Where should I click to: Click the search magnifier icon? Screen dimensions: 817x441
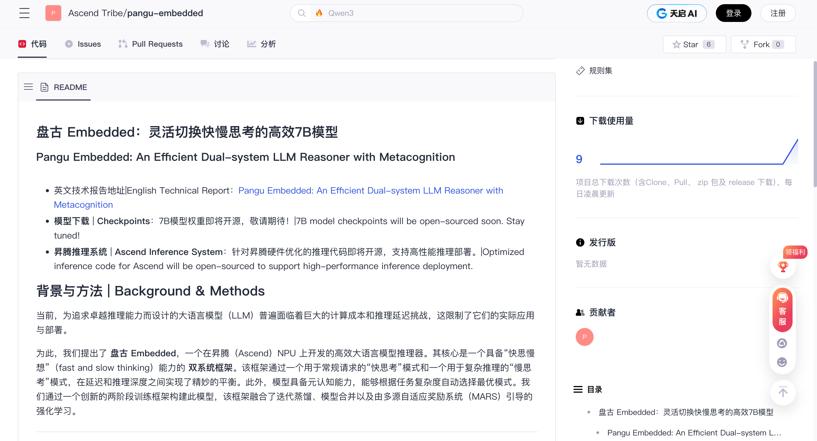click(302, 13)
